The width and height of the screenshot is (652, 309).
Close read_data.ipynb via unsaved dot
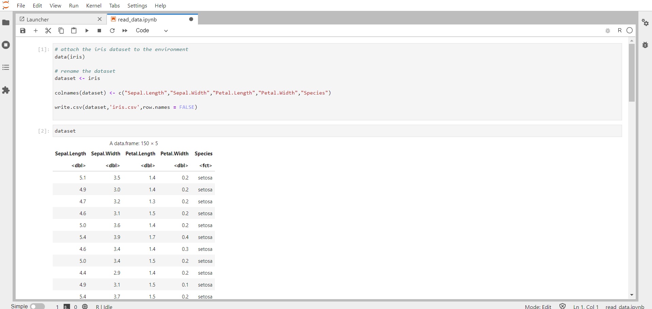coord(191,19)
